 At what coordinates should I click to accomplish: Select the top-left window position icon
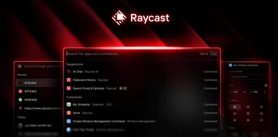pyautogui.click(x=235, y=107)
